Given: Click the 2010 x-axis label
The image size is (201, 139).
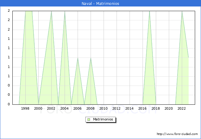Looking at the screenshot, I should click(x=104, y=108).
